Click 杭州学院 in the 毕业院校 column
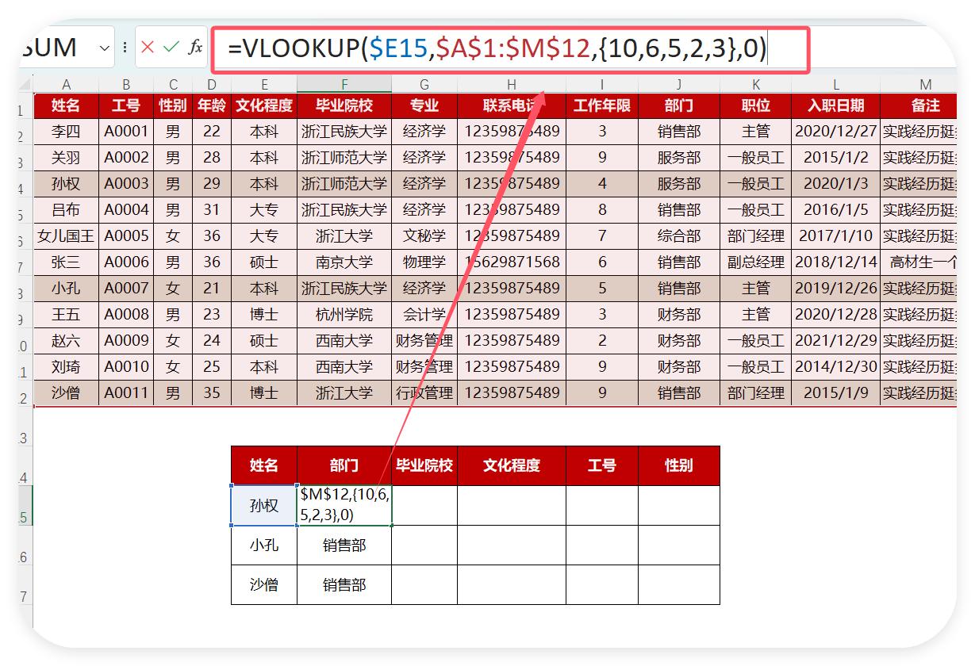 tap(344, 315)
